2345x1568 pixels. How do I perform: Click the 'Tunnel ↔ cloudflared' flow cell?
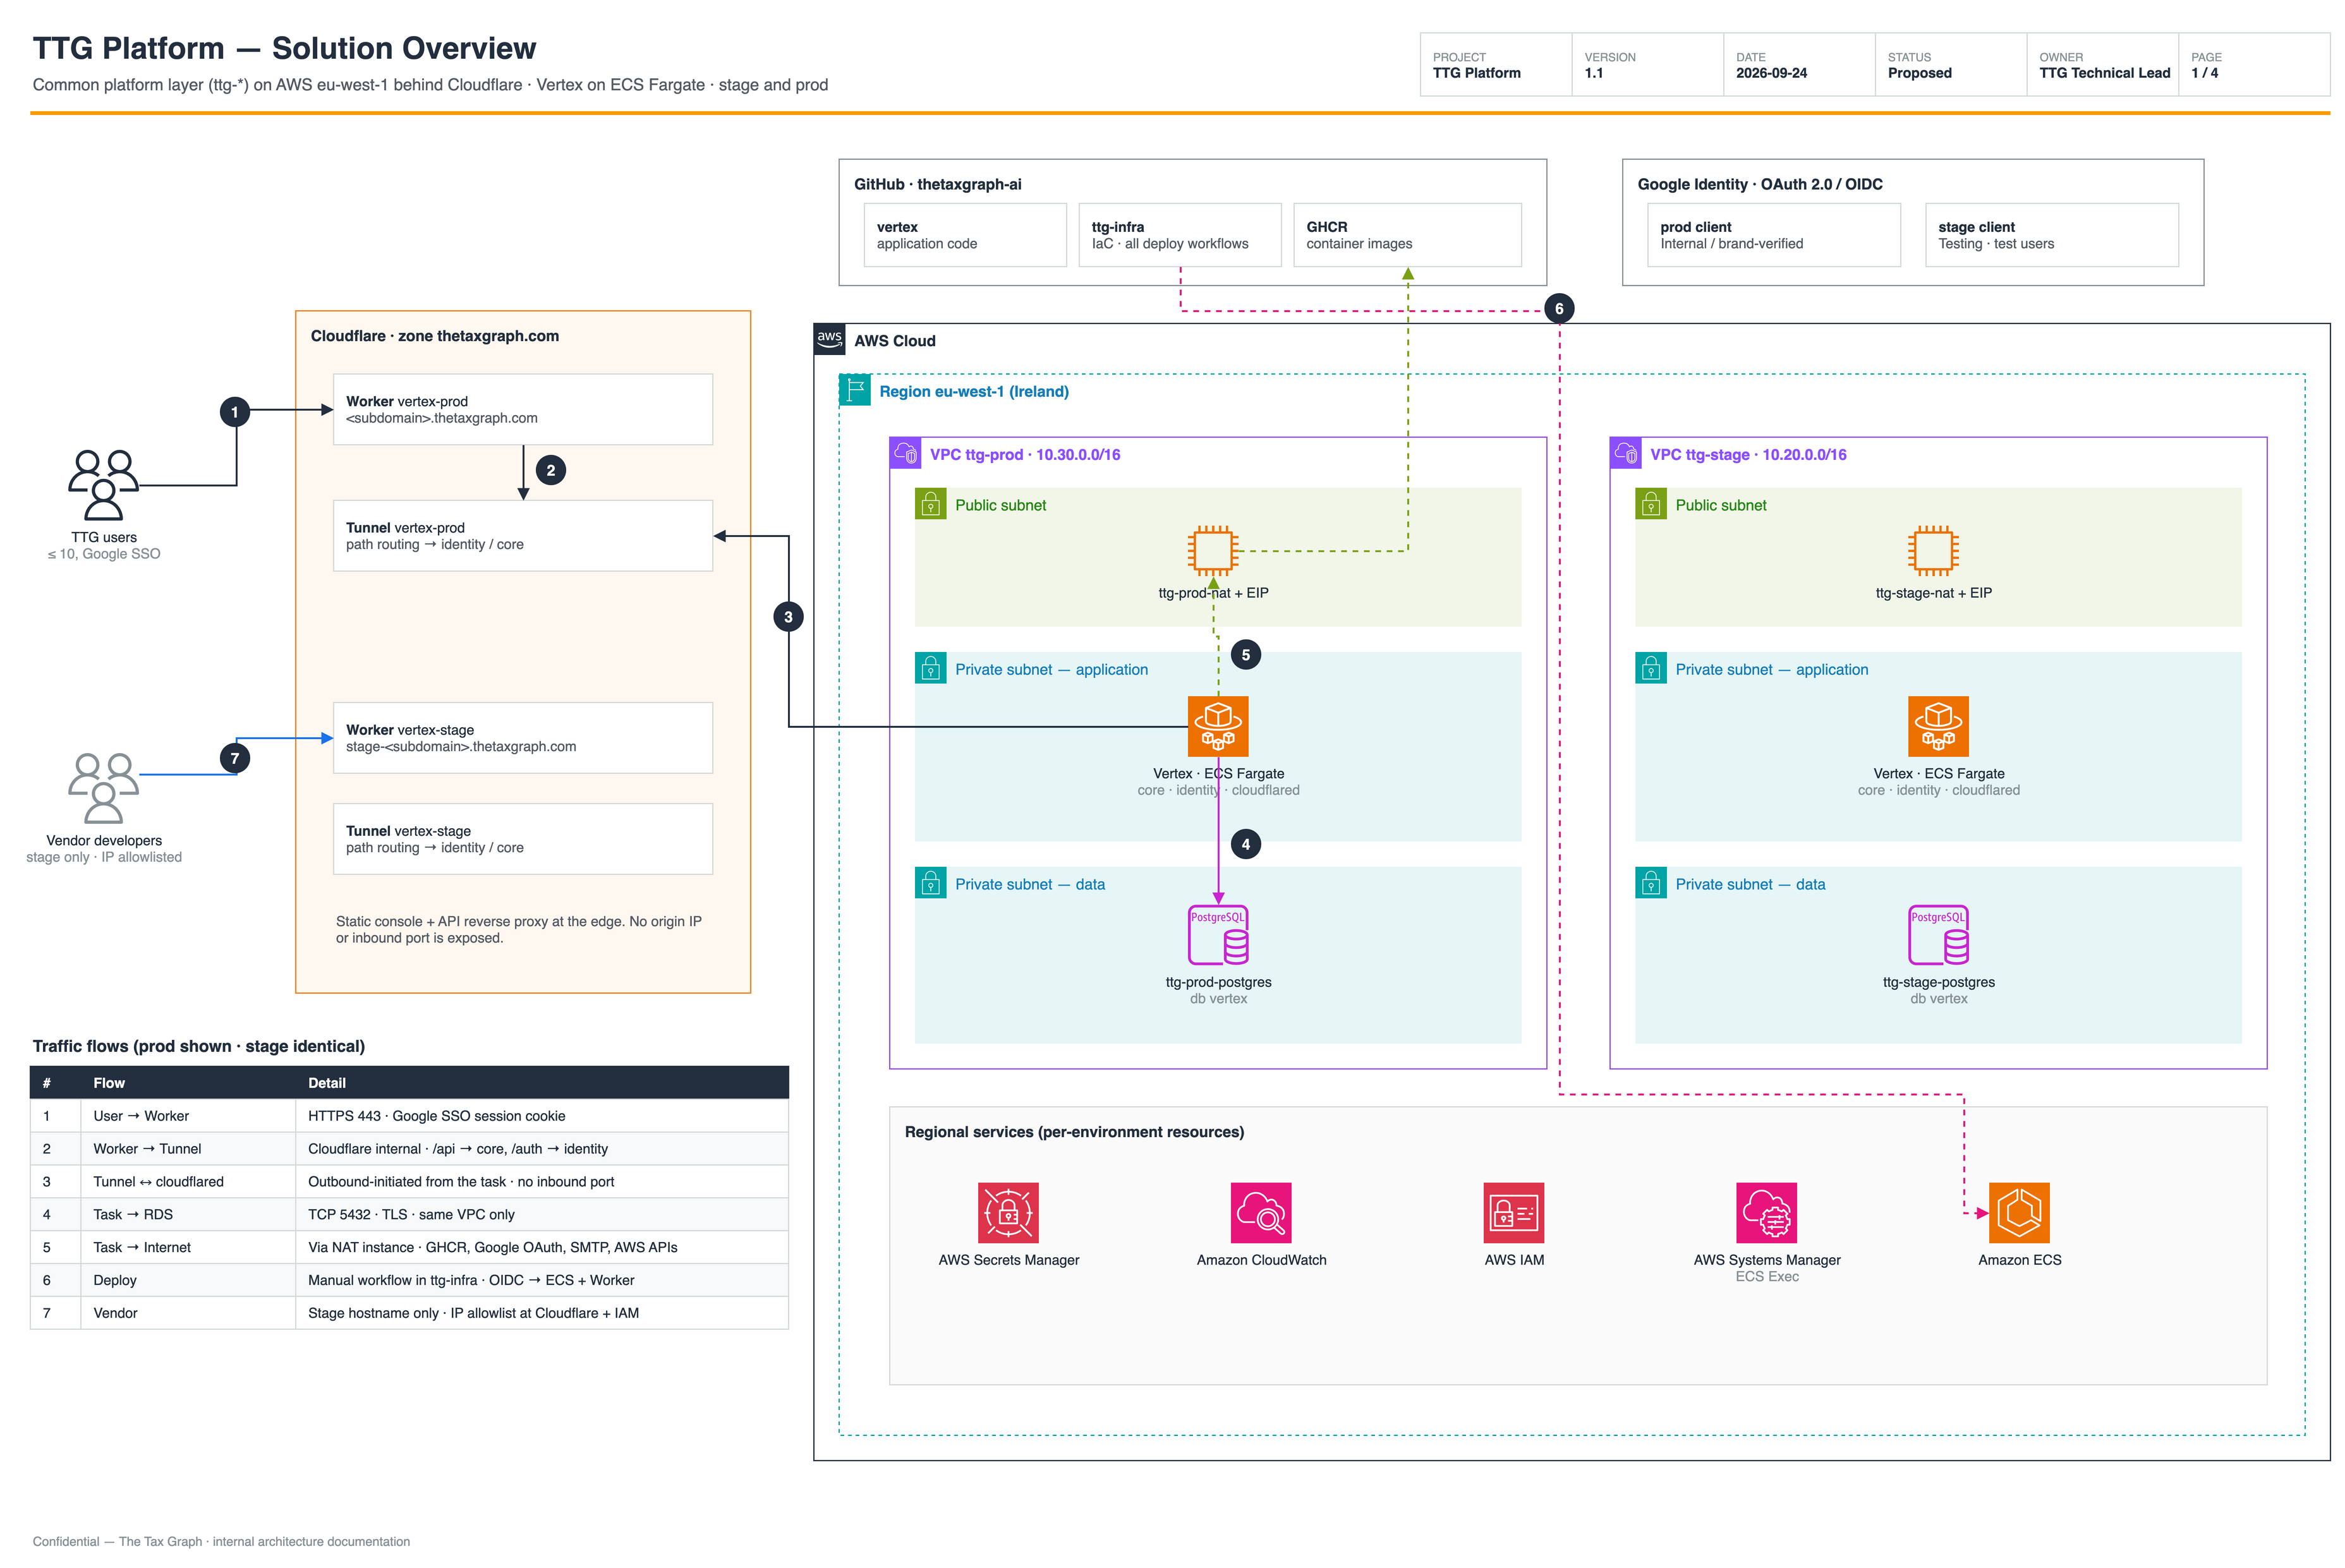[188, 1182]
